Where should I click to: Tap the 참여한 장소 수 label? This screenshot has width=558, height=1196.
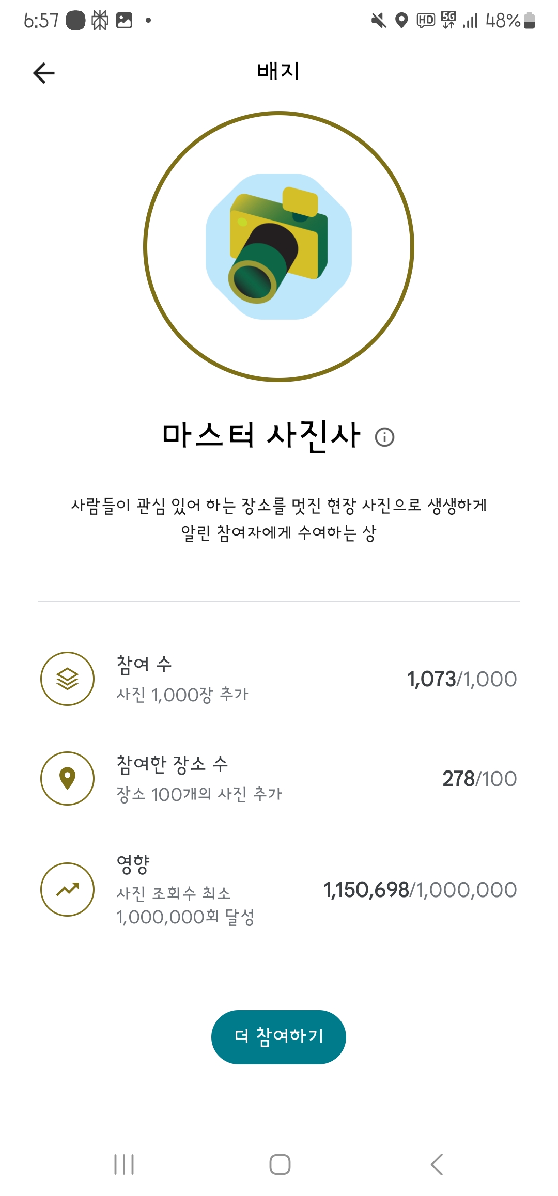pos(172,764)
